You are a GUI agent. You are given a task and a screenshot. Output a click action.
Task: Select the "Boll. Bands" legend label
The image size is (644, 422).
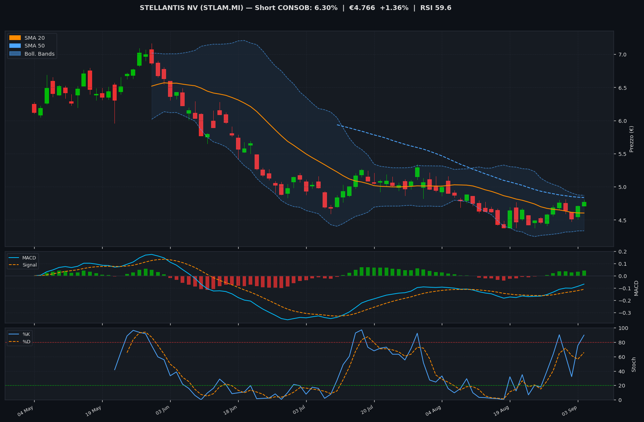tap(39, 54)
